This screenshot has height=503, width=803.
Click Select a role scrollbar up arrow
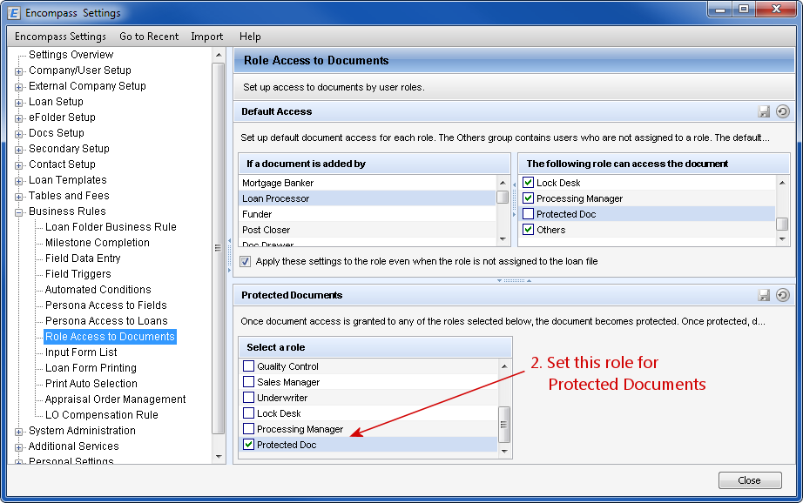pos(504,366)
